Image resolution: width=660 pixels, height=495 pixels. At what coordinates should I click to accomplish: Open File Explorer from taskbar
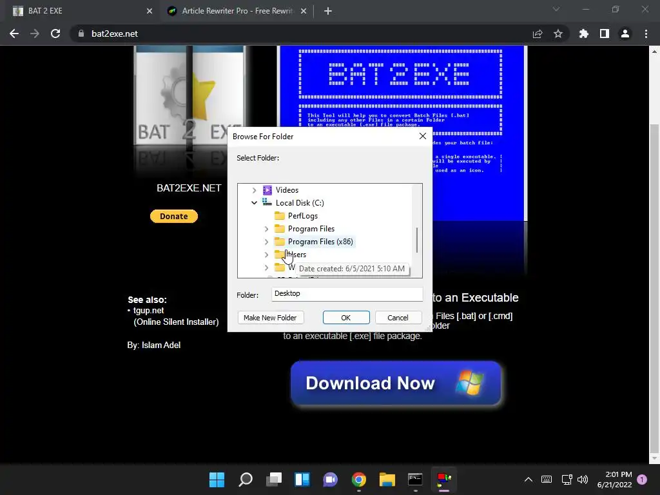(x=387, y=480)
